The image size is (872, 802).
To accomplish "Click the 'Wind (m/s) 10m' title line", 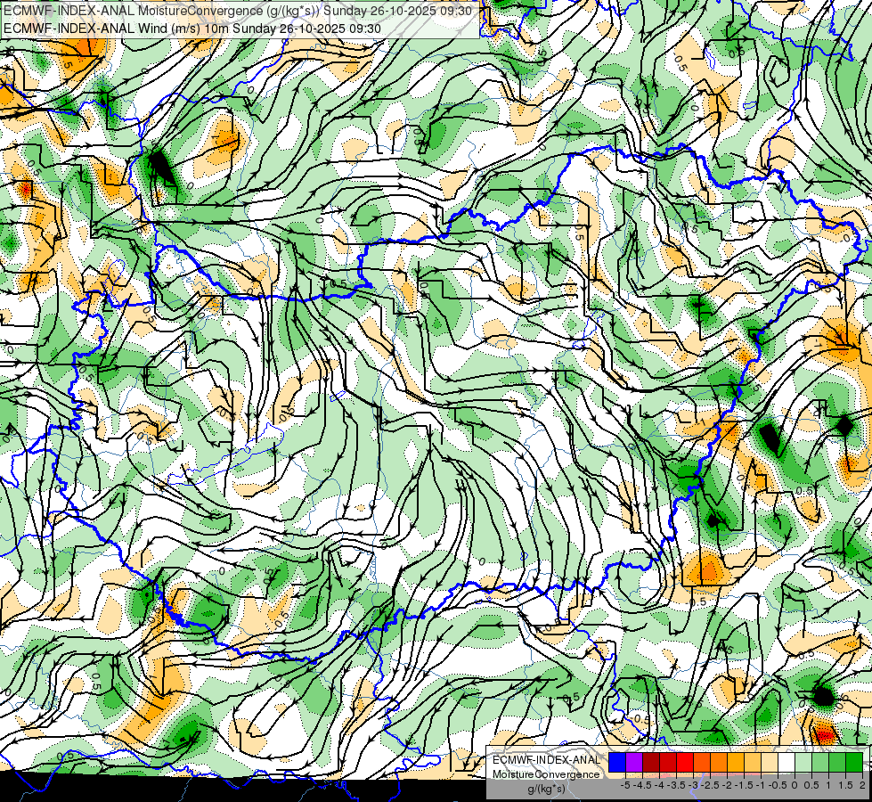I will 192,28.
